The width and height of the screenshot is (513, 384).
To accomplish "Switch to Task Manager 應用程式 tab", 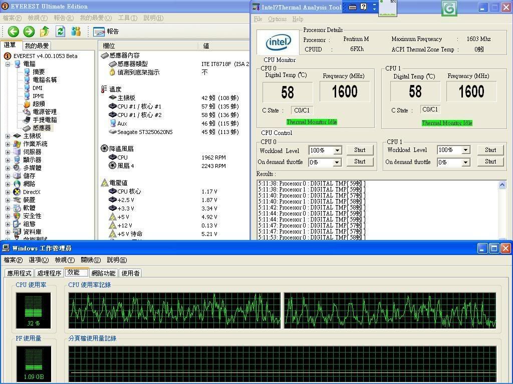I will click(20, 273).
